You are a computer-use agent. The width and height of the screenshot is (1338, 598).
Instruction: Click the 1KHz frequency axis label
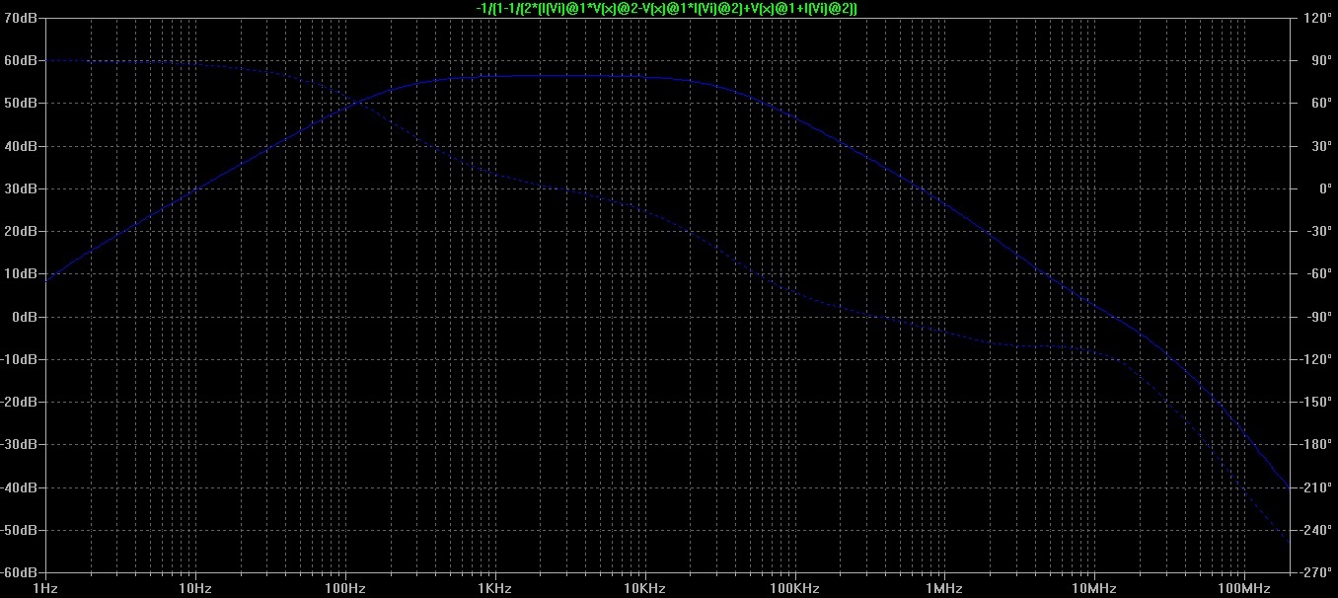[494, 589]
